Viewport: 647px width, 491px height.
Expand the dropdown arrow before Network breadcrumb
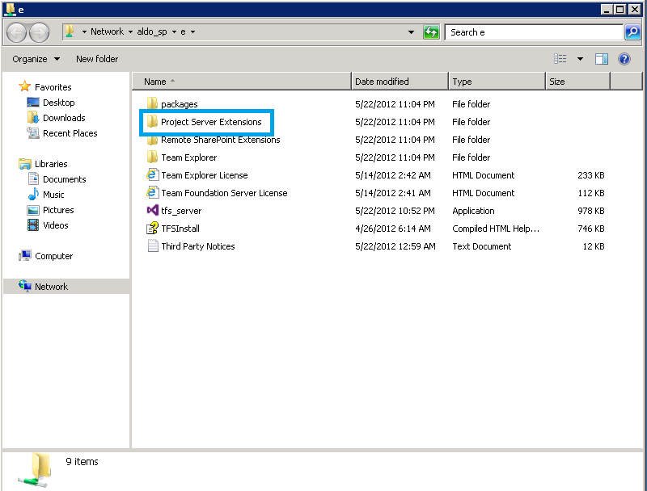pos(84,31)
